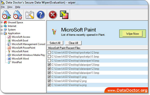Image resolution: width=150 pixels, height=95 pixels.
Task: Expand the System tree node
Action: [x=2, y=30]
